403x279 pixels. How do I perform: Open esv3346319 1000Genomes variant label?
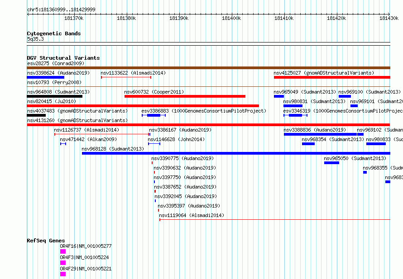click(343, 111)
